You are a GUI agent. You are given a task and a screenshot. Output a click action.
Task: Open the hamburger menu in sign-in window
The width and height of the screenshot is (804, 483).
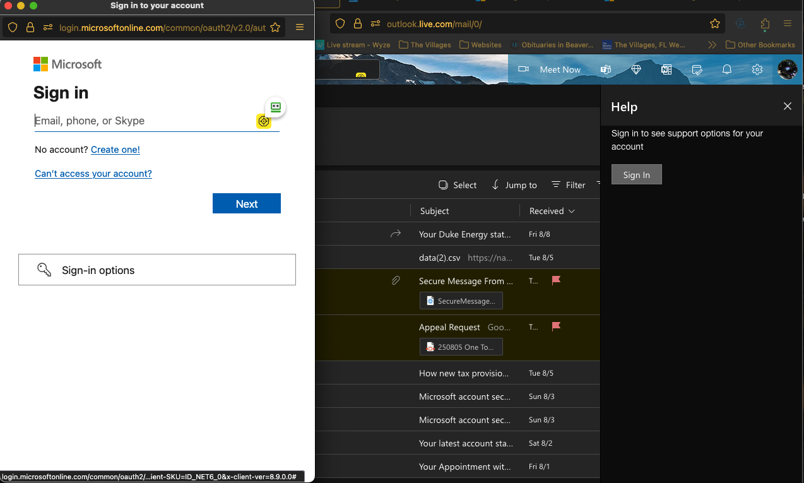[300, 27]
